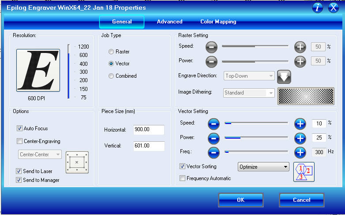Open the Image Dithering Standard dropdown
This screenshot has height=215, width=345.
[x=249, y=93]
